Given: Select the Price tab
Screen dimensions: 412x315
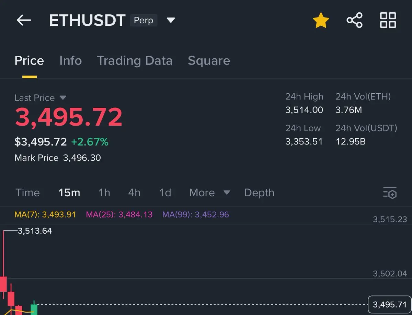Looking at the screenshot, I should point(29,61).
